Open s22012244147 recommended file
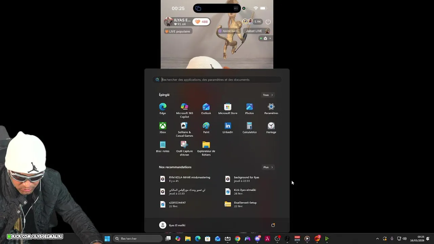The image size is (434, 244). pyautogui.click(x=173, y=204)
